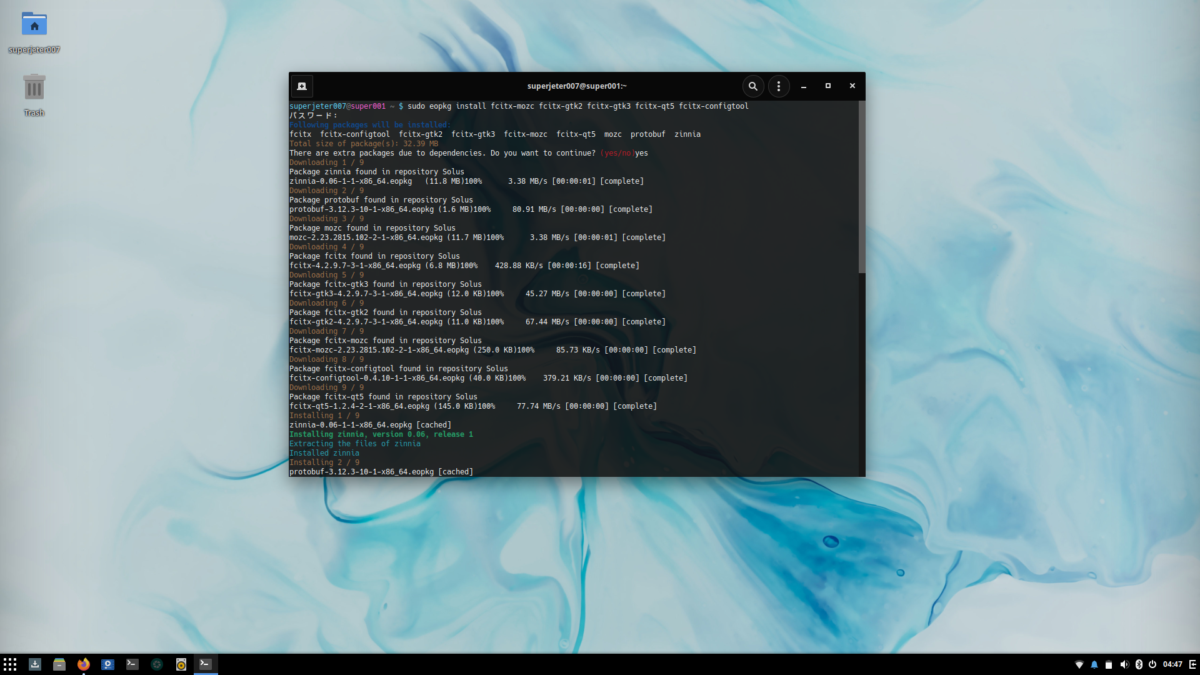Click the terminal vertical scrollbar
This screenshot has height=675, width=1200.
point(862,187)
